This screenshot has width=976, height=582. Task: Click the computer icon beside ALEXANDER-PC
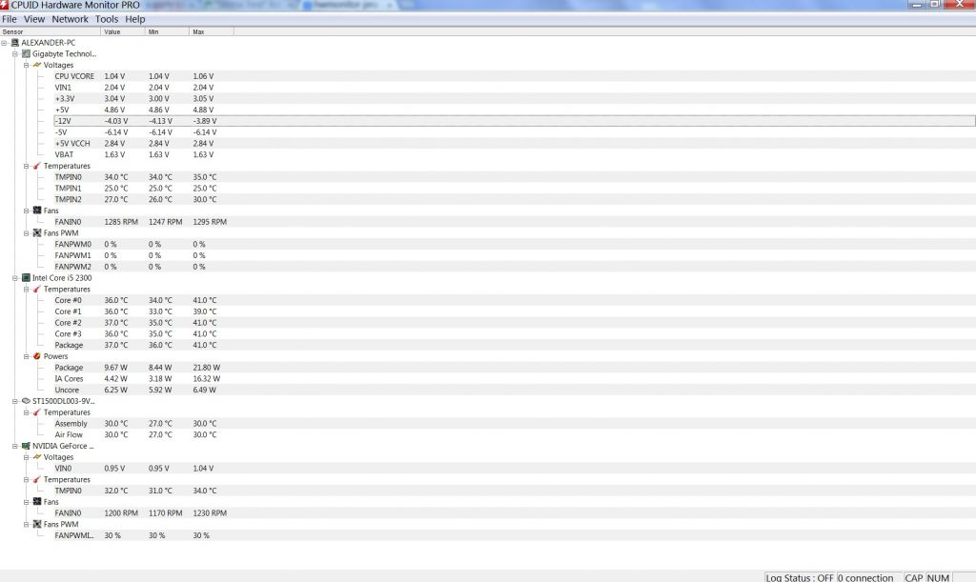click(15, 43)
